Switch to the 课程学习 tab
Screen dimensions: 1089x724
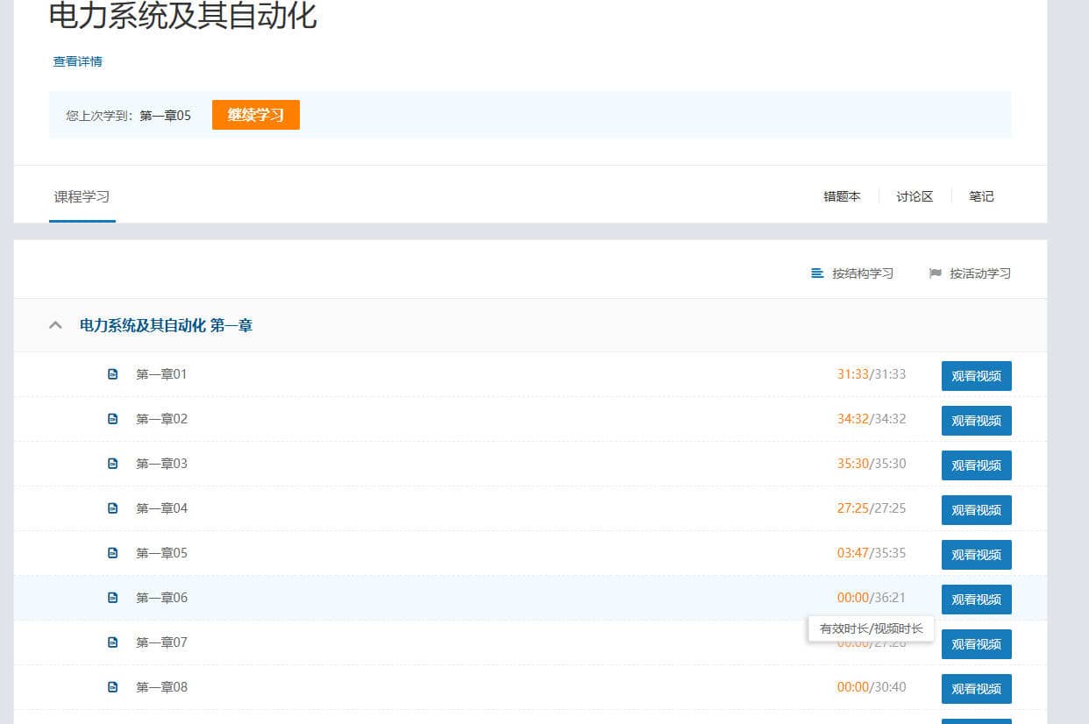pos(82,197)
